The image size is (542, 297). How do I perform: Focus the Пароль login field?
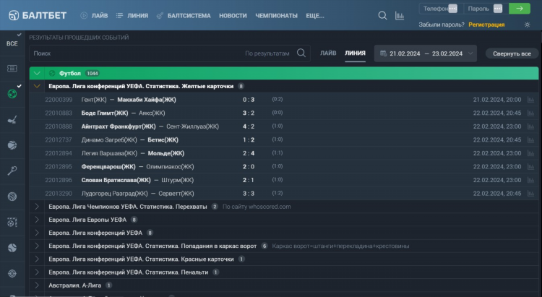point(486,9)
